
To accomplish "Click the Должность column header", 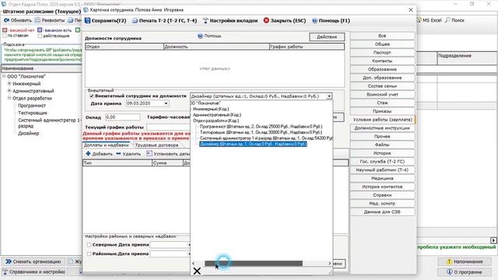I will click(x=216, y=47).
